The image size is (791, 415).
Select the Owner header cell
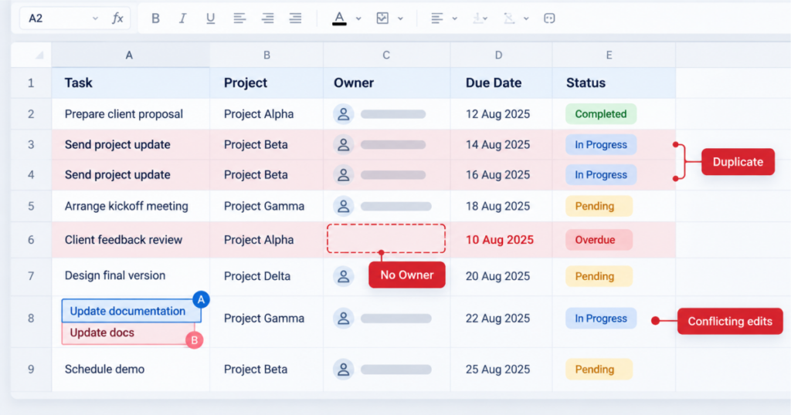point(386,83)
